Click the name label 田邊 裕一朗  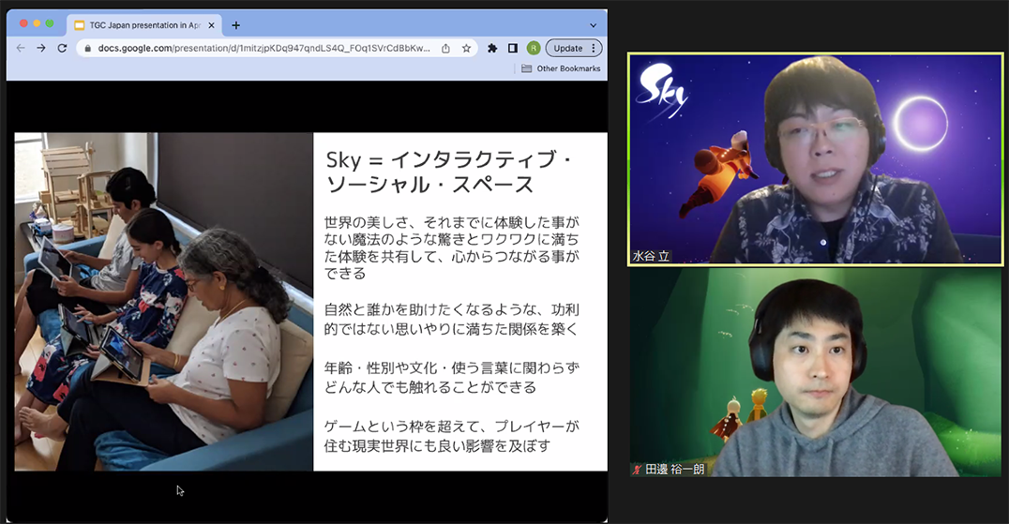(x=674, y=470)
